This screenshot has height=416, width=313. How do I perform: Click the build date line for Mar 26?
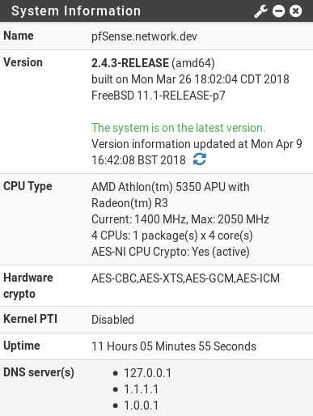point(190,79)
